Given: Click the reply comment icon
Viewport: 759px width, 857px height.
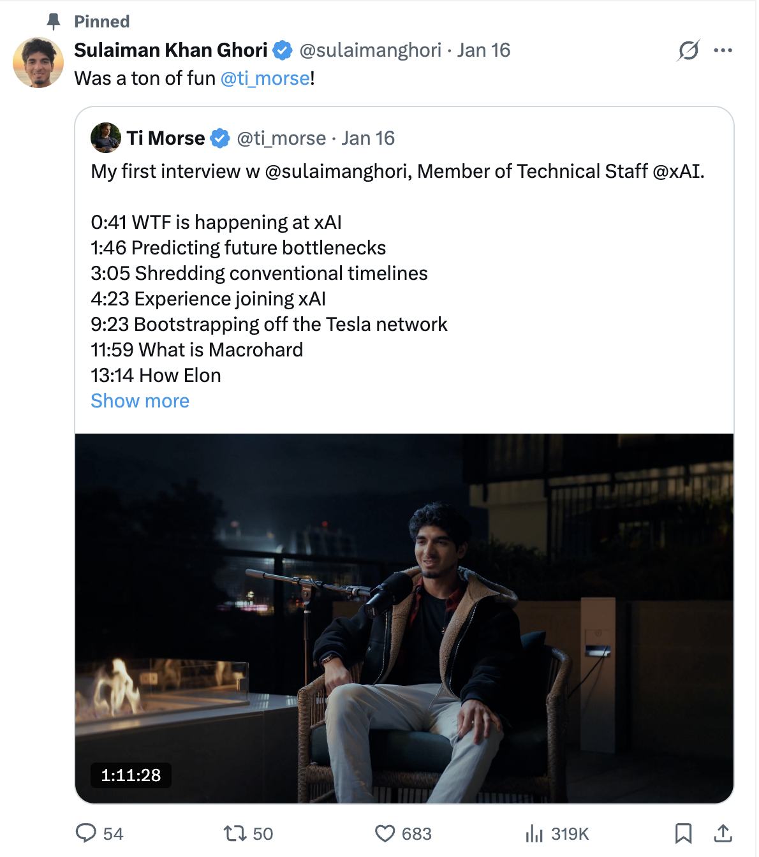Looking at the screenshot, I should click(86, 833).
